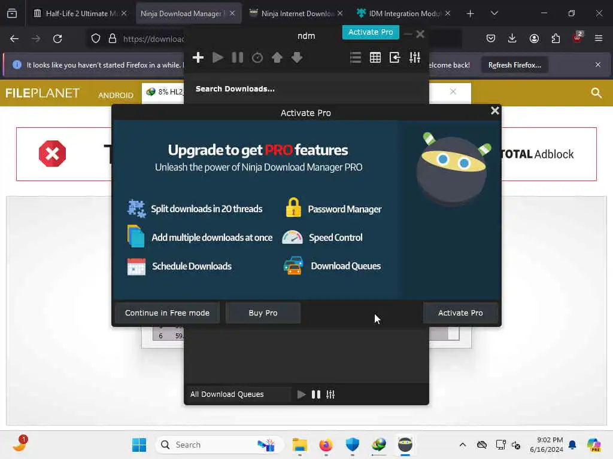The image size is (613, 459).
Task: Open the Firefox account icon
Action: (x=534, y=38)
